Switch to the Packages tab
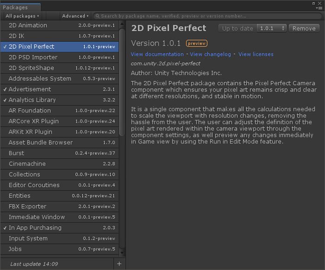This screenshot has width=325, height=270. tap(15, 7)
